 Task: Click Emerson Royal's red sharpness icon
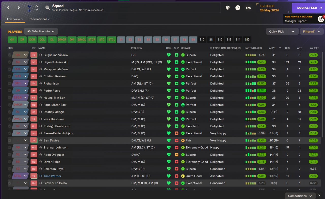click(177, 169)
